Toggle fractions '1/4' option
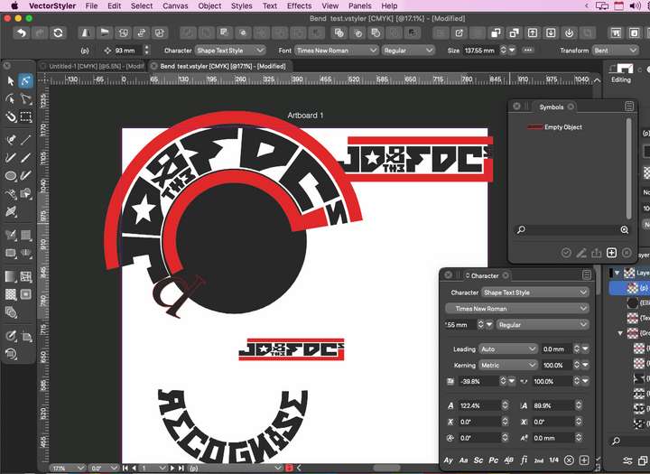650x474 pixels. point(553,460)
